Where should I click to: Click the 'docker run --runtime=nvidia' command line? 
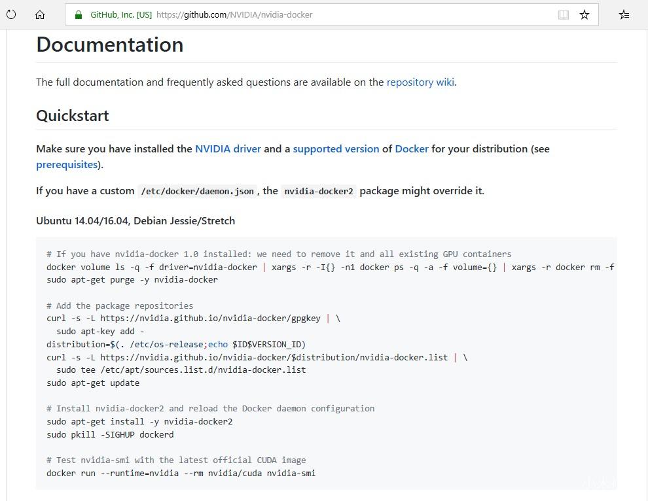click(181, 473)
